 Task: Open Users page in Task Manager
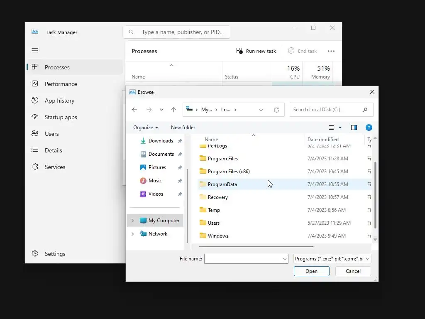[x=75, y=134]
